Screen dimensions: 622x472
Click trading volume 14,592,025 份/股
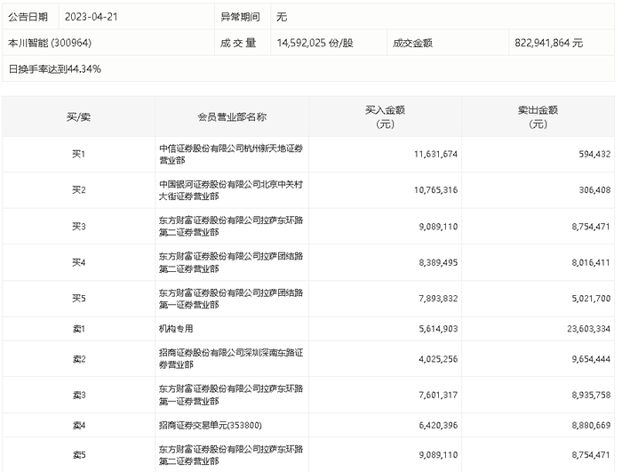click(x=315, y=43)
